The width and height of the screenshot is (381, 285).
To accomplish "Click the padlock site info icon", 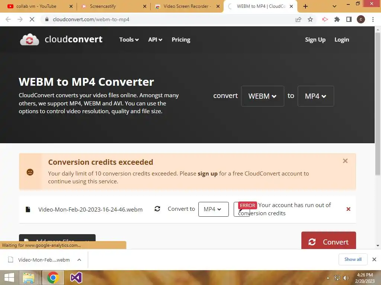I will pyautogui.click(x=47, y=19).
